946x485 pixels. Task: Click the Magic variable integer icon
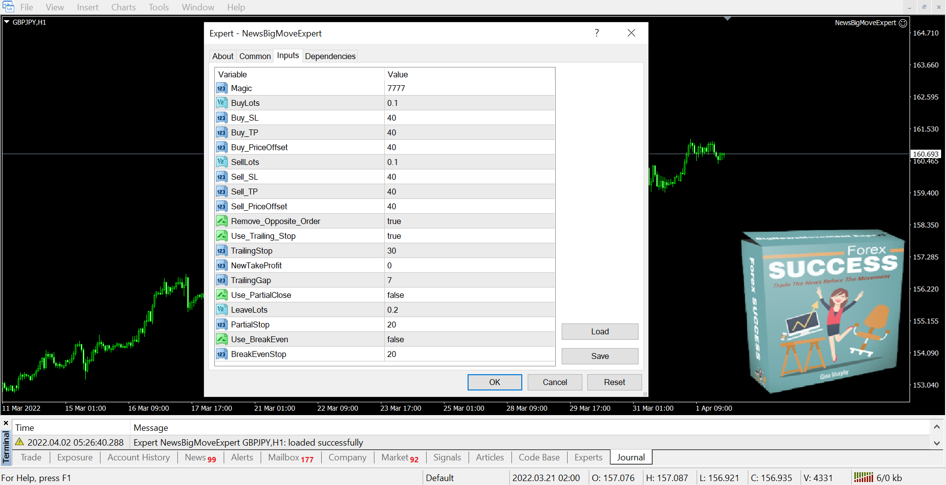pyautogui.click(x=221, y=88)
